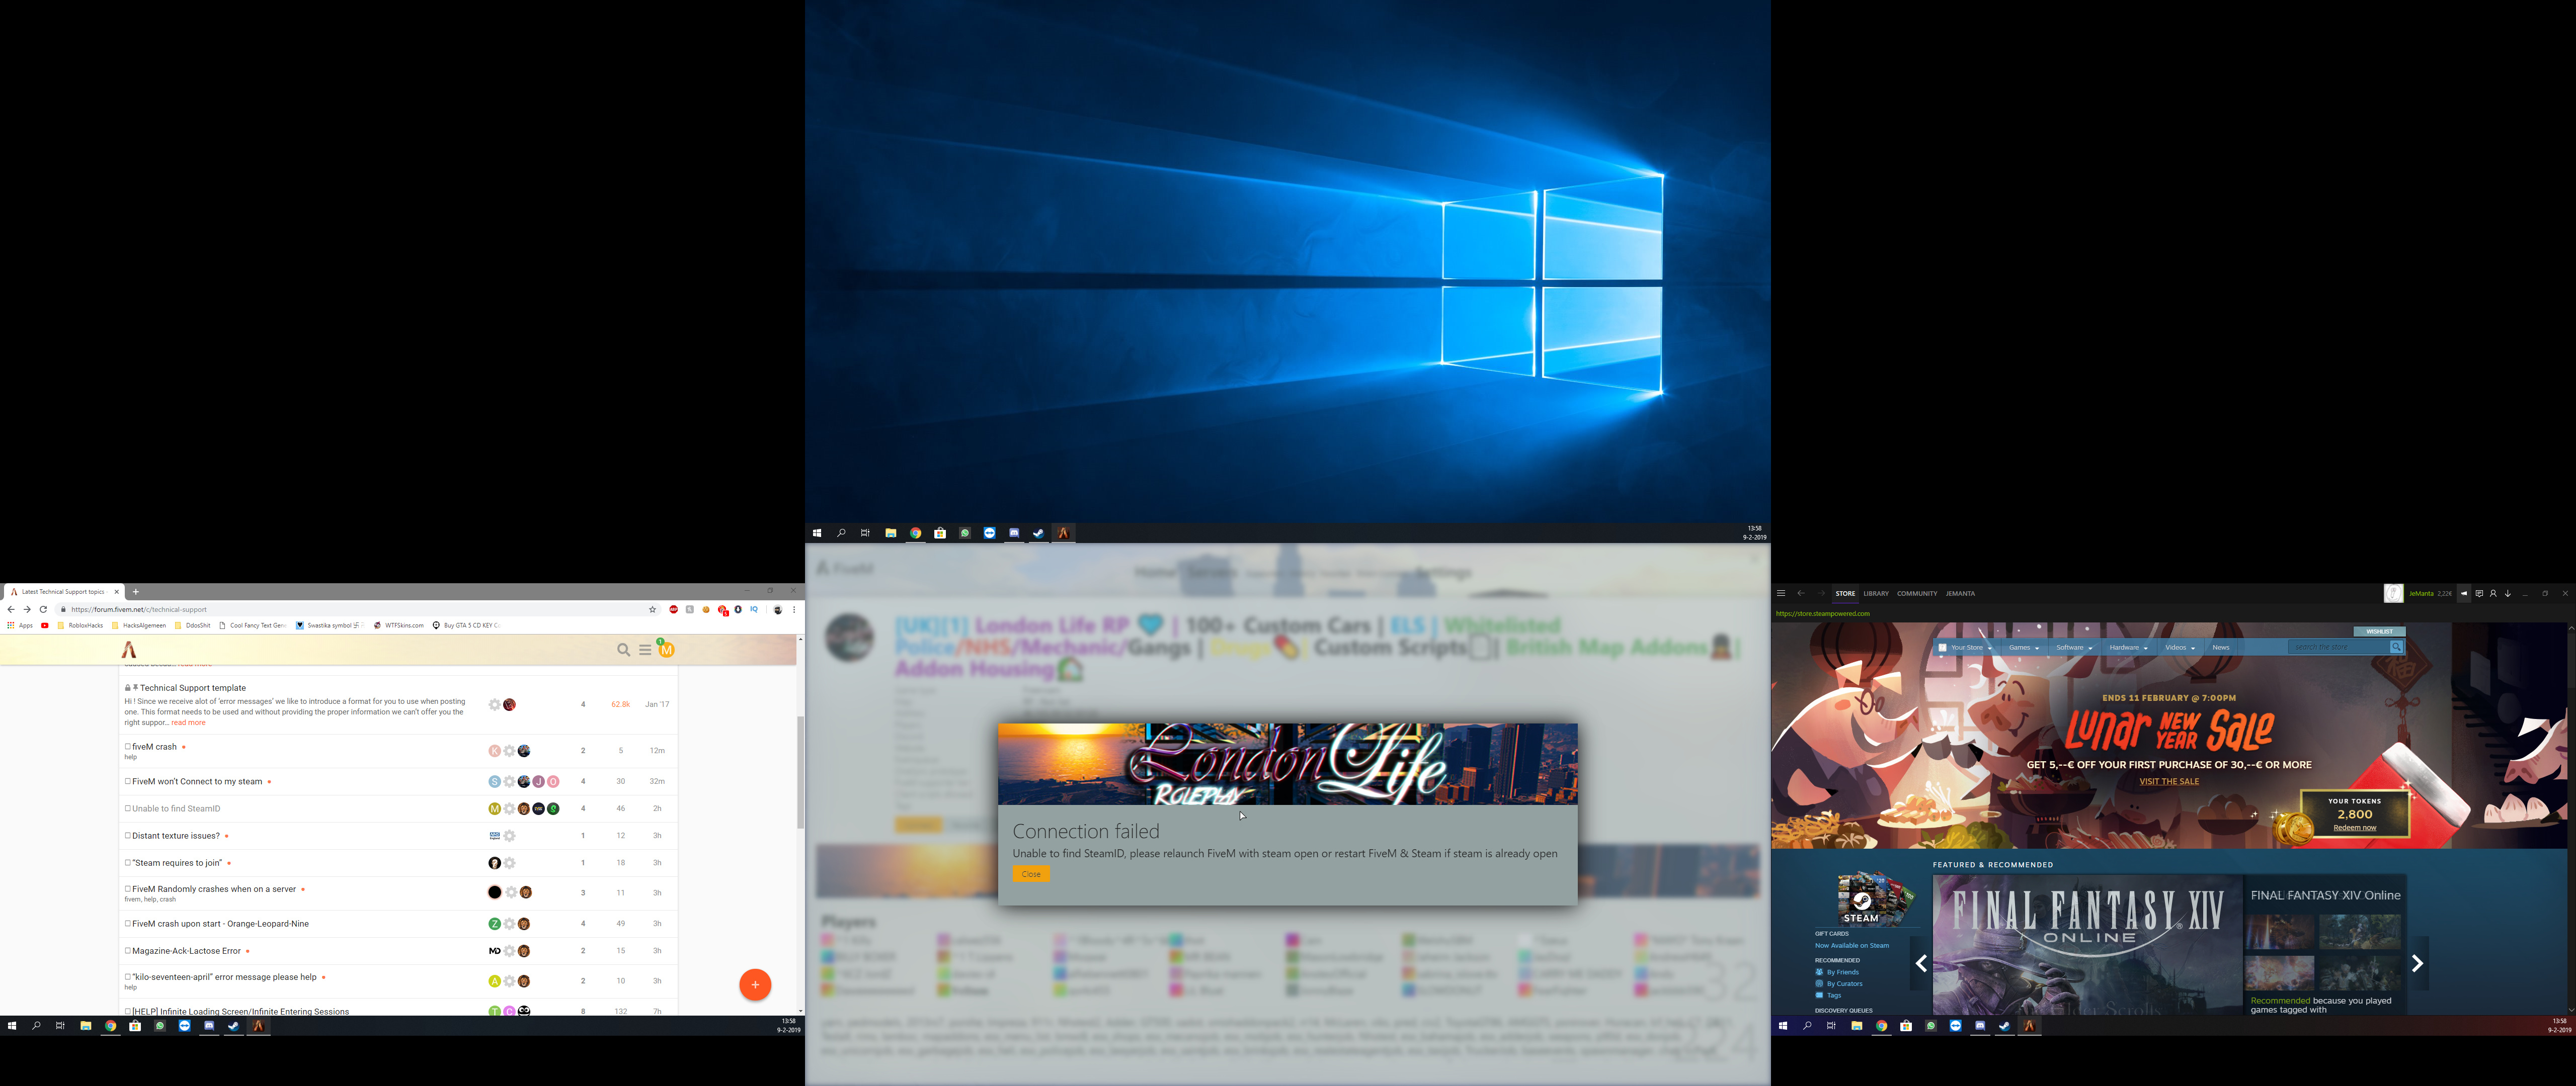The image size is (2576, 1086).
Task: Tick checkbox beside fiveM crash topic
Action: tap(128, 746)
